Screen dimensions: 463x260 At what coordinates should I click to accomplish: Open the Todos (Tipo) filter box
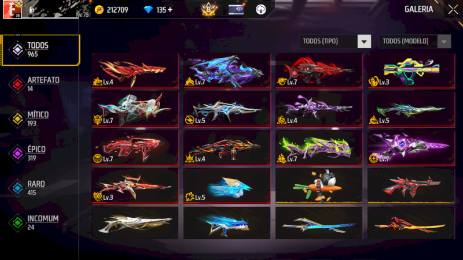pyautogui.click(x=335, y=41)
